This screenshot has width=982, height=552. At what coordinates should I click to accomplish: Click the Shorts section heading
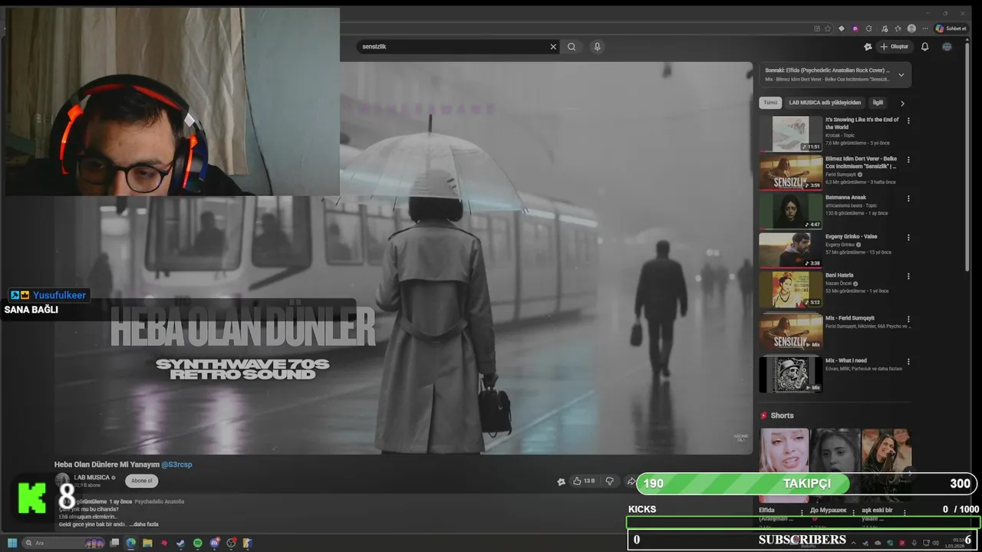[x=782, y=416]
